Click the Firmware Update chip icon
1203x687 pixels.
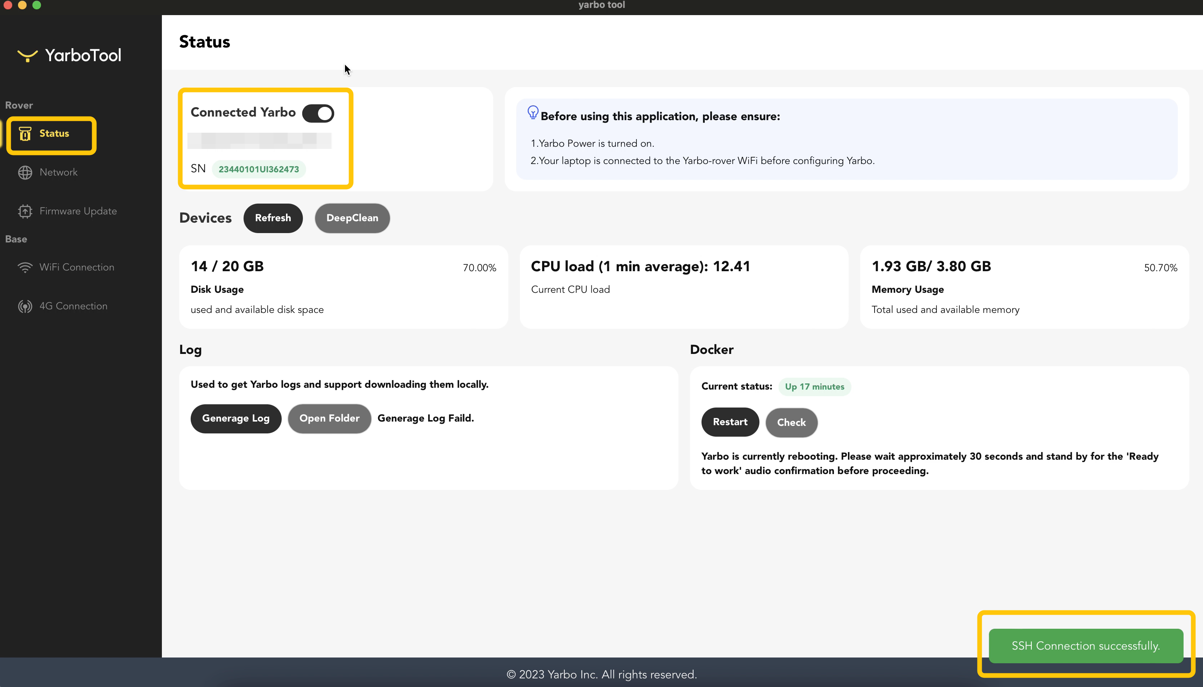25,211
